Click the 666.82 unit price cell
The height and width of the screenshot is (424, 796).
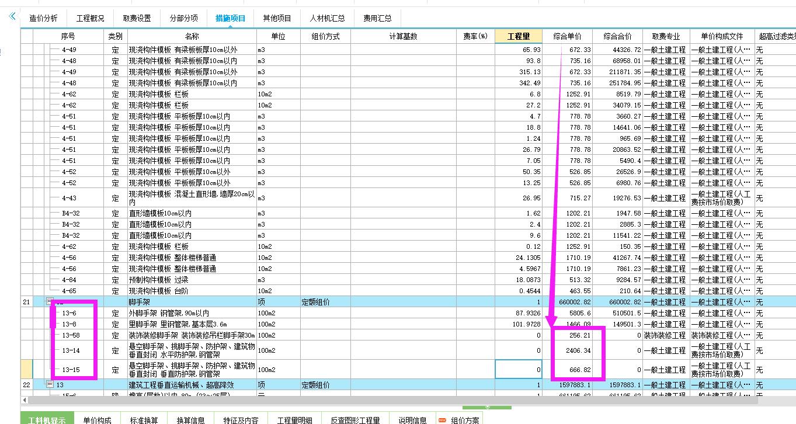click(568, 370)
